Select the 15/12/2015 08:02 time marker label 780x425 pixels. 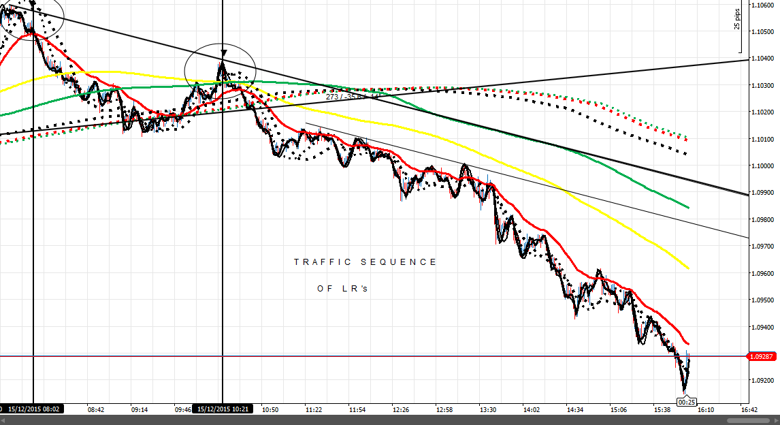33,410
